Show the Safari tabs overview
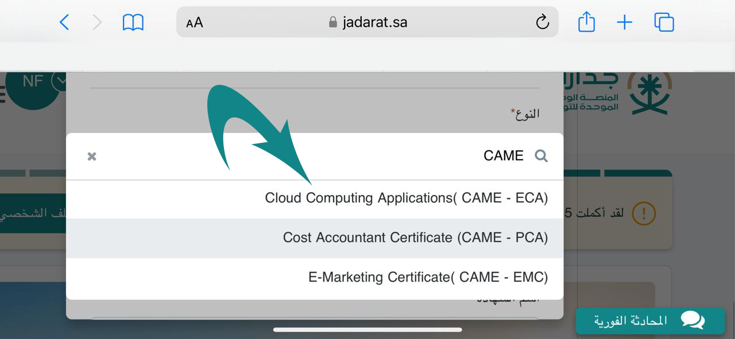 (664, 22)
